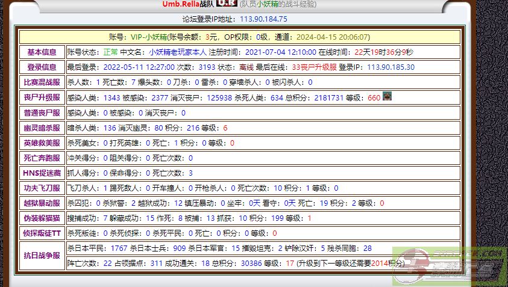
Task: Select the 越狱暴动服 server label
Action: click(x=42, y=203)
